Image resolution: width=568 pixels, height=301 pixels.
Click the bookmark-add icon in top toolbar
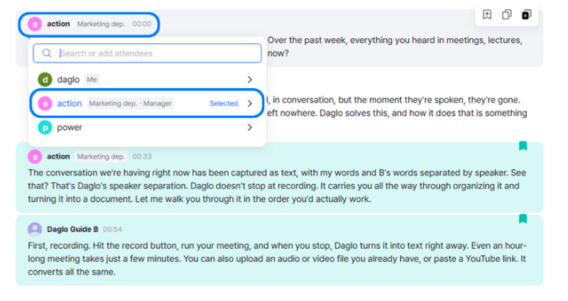point(487,14)
